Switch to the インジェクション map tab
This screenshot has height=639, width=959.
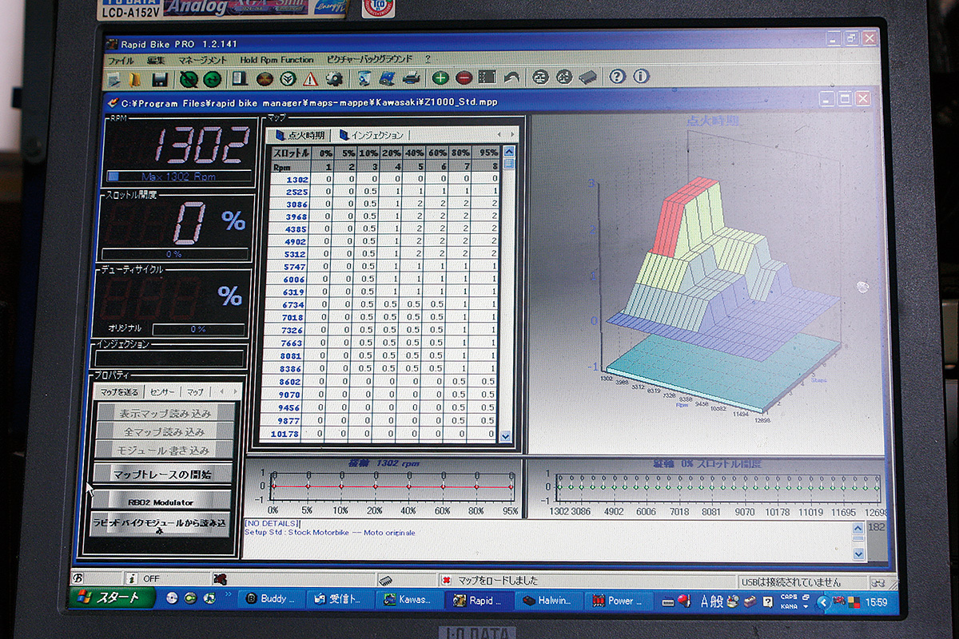(x=372, y=135)
